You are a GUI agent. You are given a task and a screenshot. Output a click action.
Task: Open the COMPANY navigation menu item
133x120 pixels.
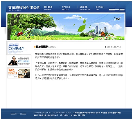pos(48,8)
